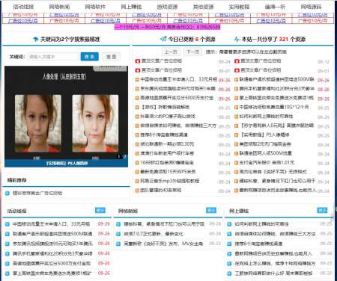Click orange icon beside the 【游戏】 article
Image resolution: width=337 pixels, height=281 pixels.
[x=137, y=108]
